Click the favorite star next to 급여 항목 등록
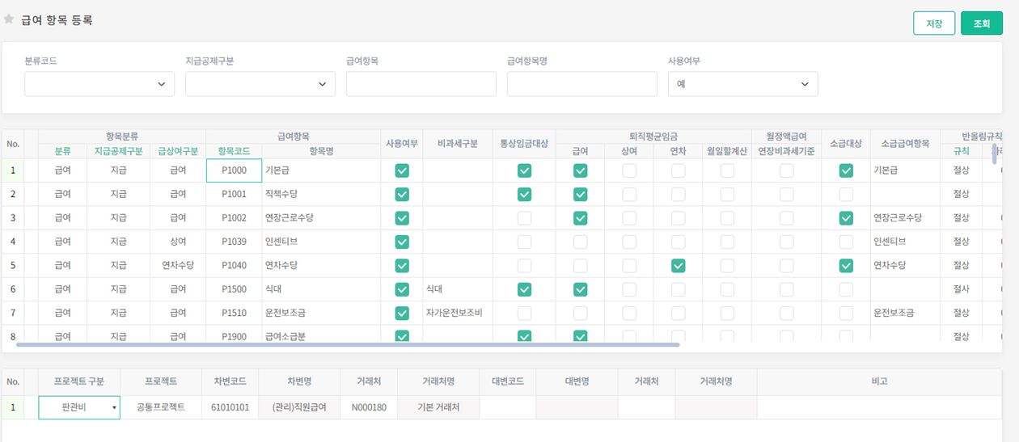Screen dimensions: 1019x442 click(9, 19)
